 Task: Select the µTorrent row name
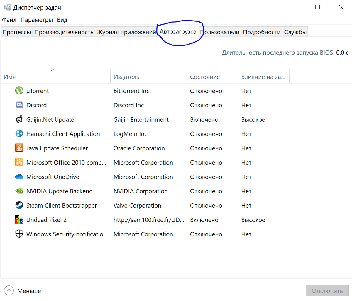click(38, 91)
